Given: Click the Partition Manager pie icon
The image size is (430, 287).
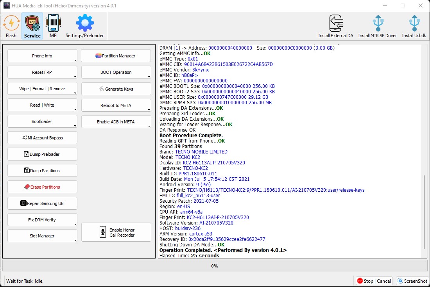Looking at the screenshot, I should [x=98, y=56].
